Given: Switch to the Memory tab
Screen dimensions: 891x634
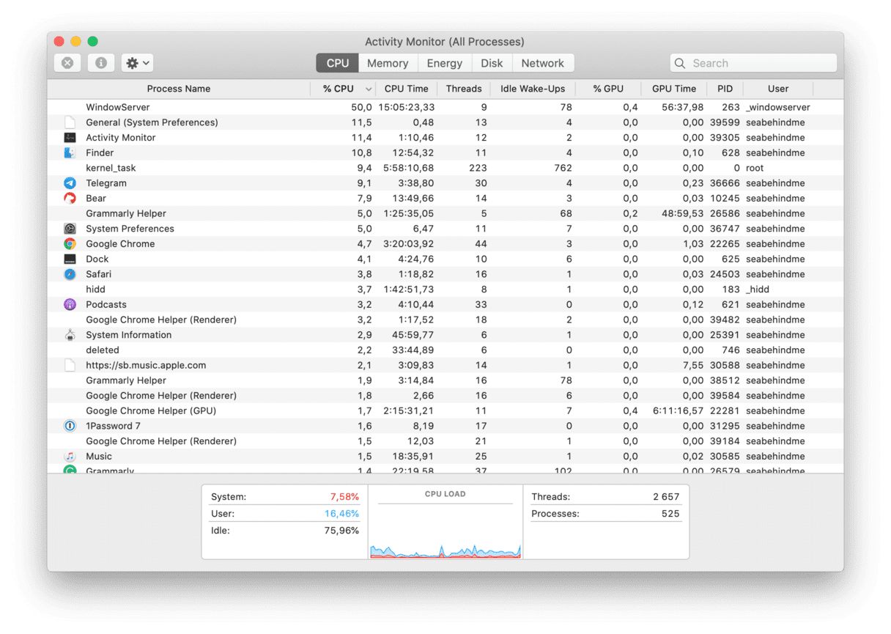Looking at the screenshot, I should pos(388,63).
